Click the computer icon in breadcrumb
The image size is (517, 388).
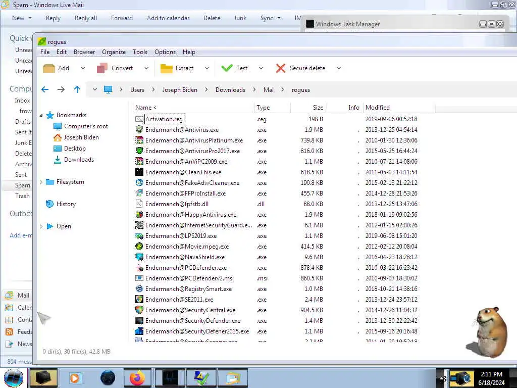coord(108,89)
